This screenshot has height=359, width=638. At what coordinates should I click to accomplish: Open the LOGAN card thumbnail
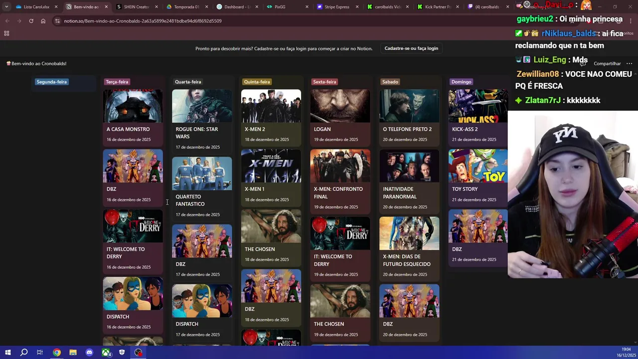click(x=340, y=106)
